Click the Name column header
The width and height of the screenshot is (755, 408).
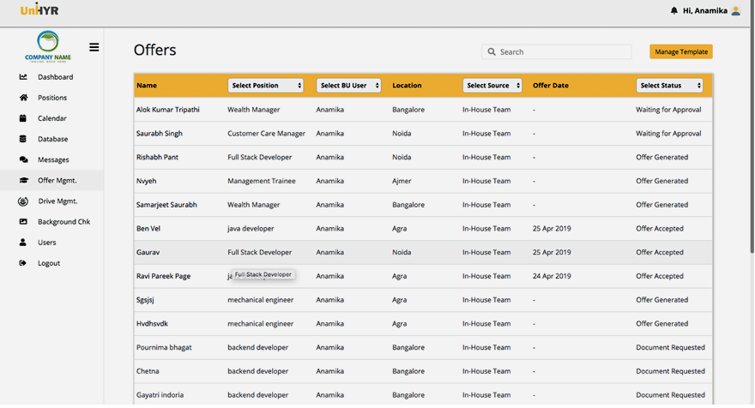point(147,86)
